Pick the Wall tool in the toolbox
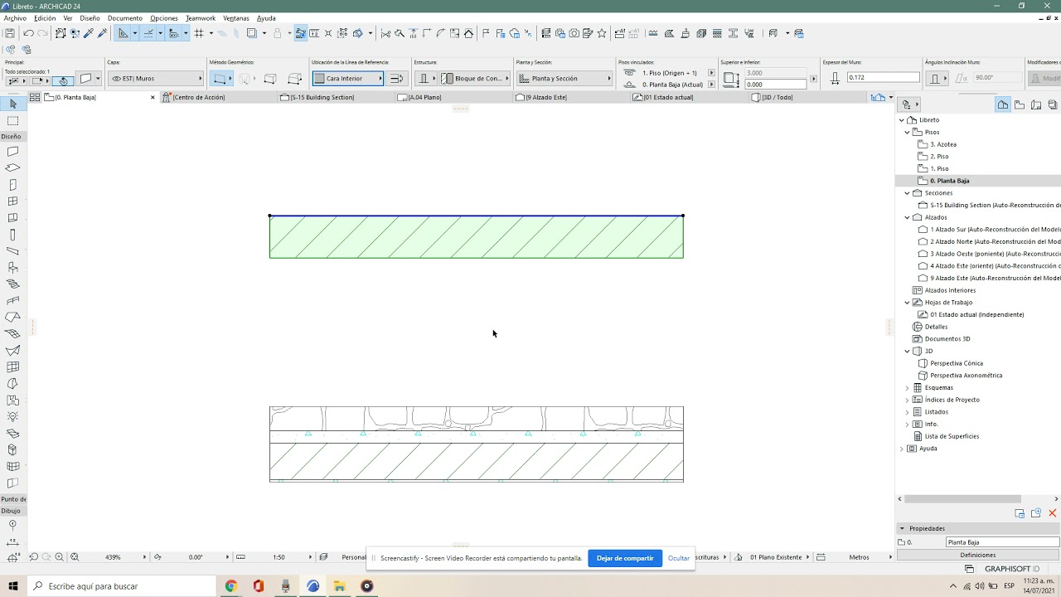Image resolution: width=1061 pixels, height=597 pixels. tap(12, 152)
